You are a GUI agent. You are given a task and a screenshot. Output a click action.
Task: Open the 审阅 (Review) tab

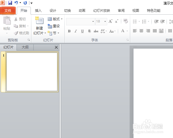pyautogui.click(x=121, y=11)
